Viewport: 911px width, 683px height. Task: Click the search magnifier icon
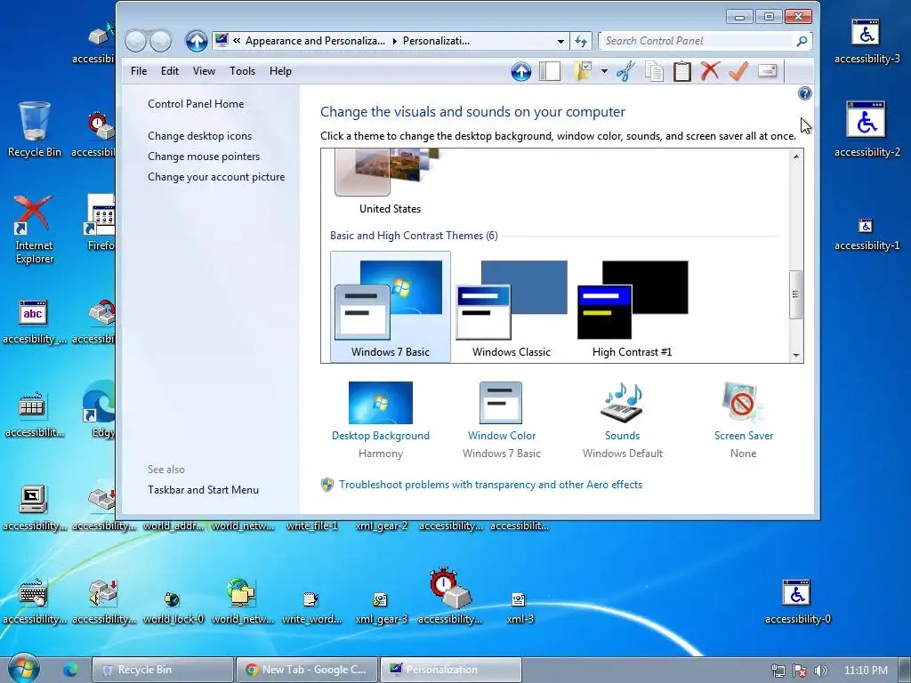pyautogui.click(x=802, y=41)
